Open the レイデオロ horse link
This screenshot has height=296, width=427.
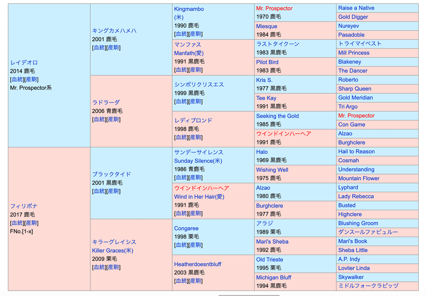pyautogui.click(x=24, y=63)
